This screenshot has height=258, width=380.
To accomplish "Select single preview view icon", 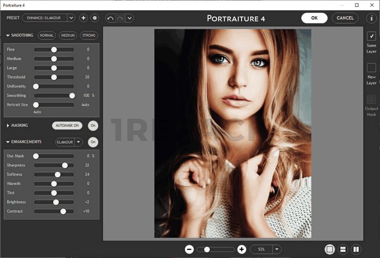I will (330, 249).
